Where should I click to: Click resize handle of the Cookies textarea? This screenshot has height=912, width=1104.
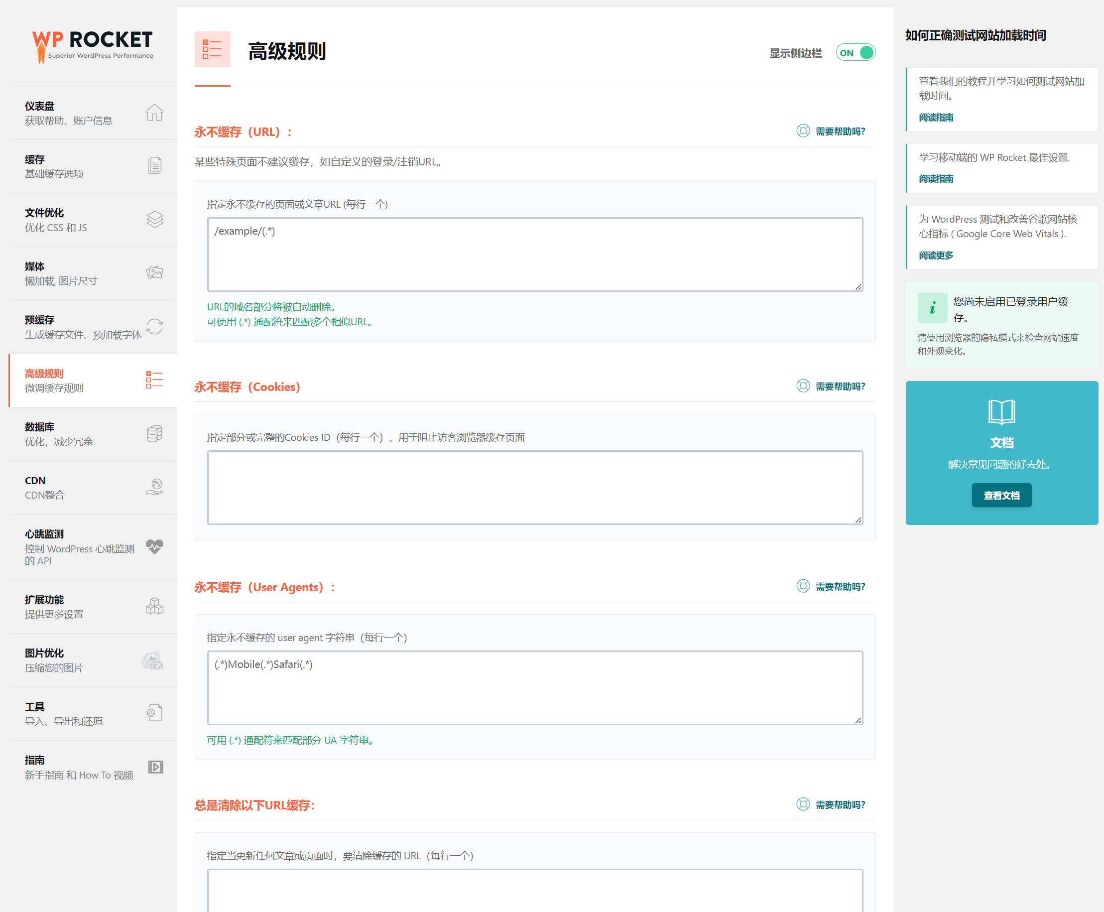tap(858, 520)
